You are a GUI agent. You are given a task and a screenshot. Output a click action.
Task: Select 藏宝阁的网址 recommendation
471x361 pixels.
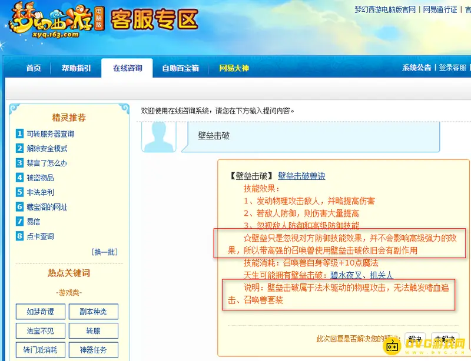pyautogui.click(x=47, y=207)
